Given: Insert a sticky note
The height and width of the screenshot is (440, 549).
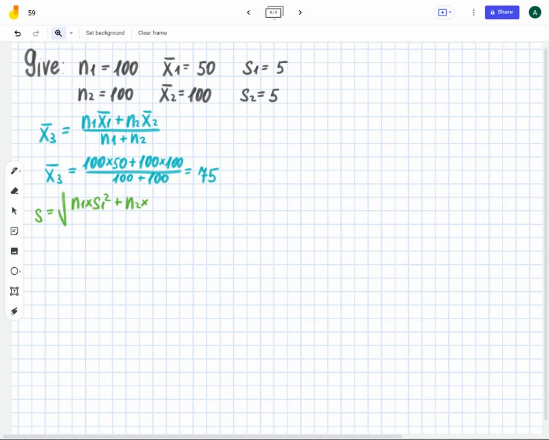Looking at the screenshot, I should [14, 231].
